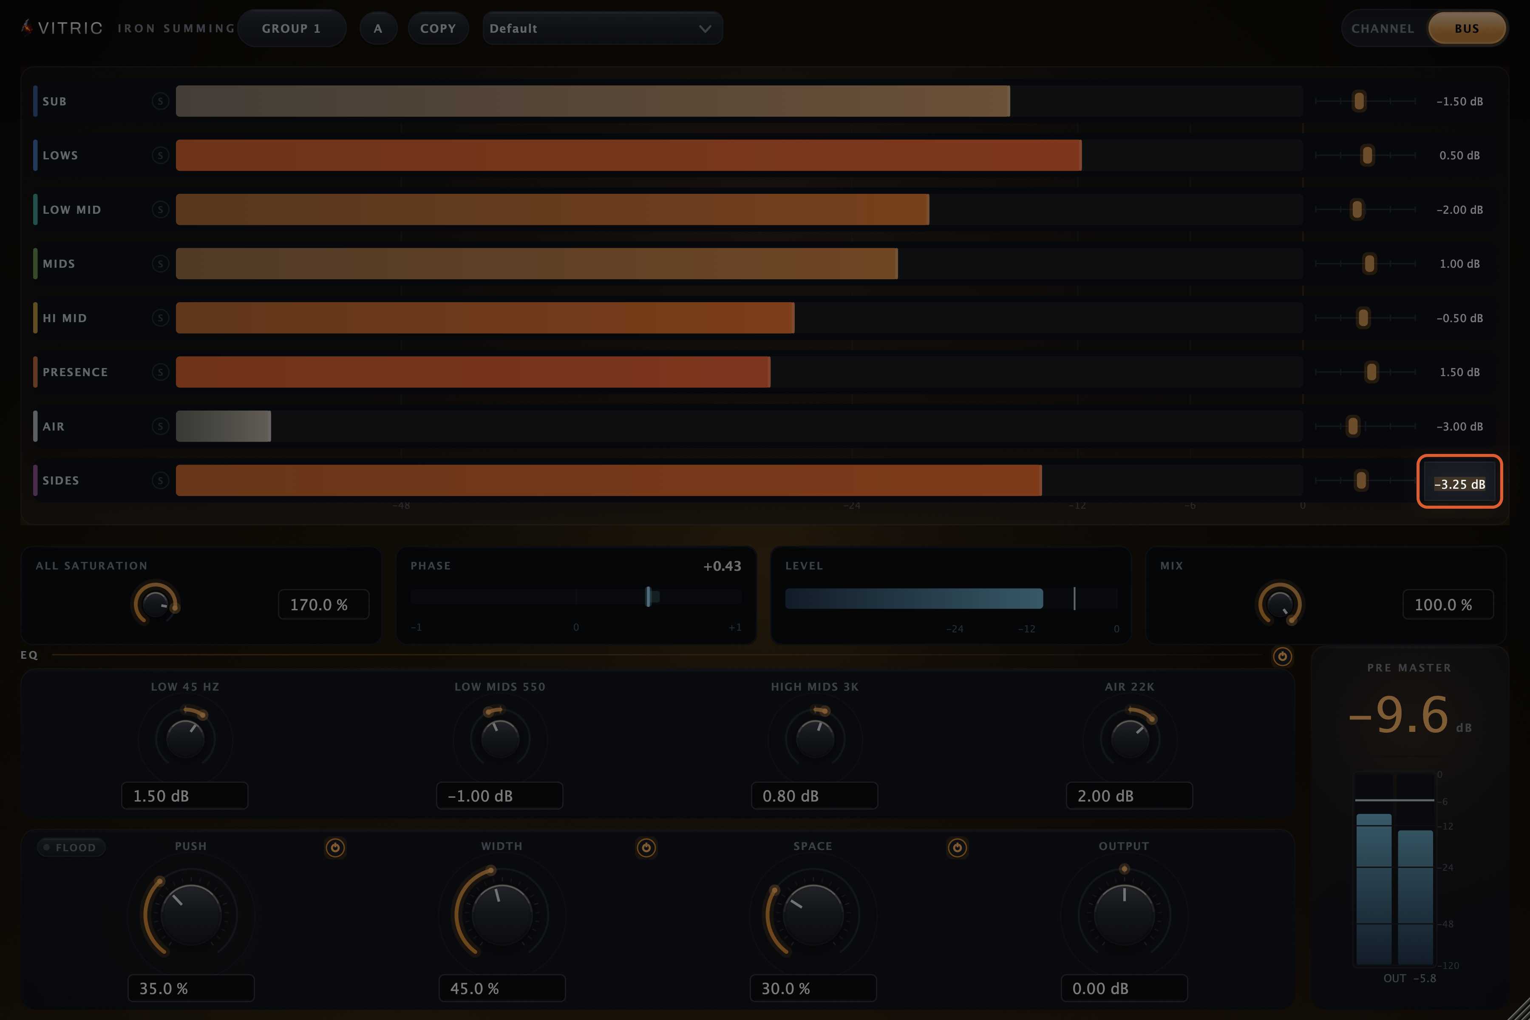The width and height of the screenshot is (1530, 1020).
Task: Enable the FLOOD switch
Action: coord(71,847)
